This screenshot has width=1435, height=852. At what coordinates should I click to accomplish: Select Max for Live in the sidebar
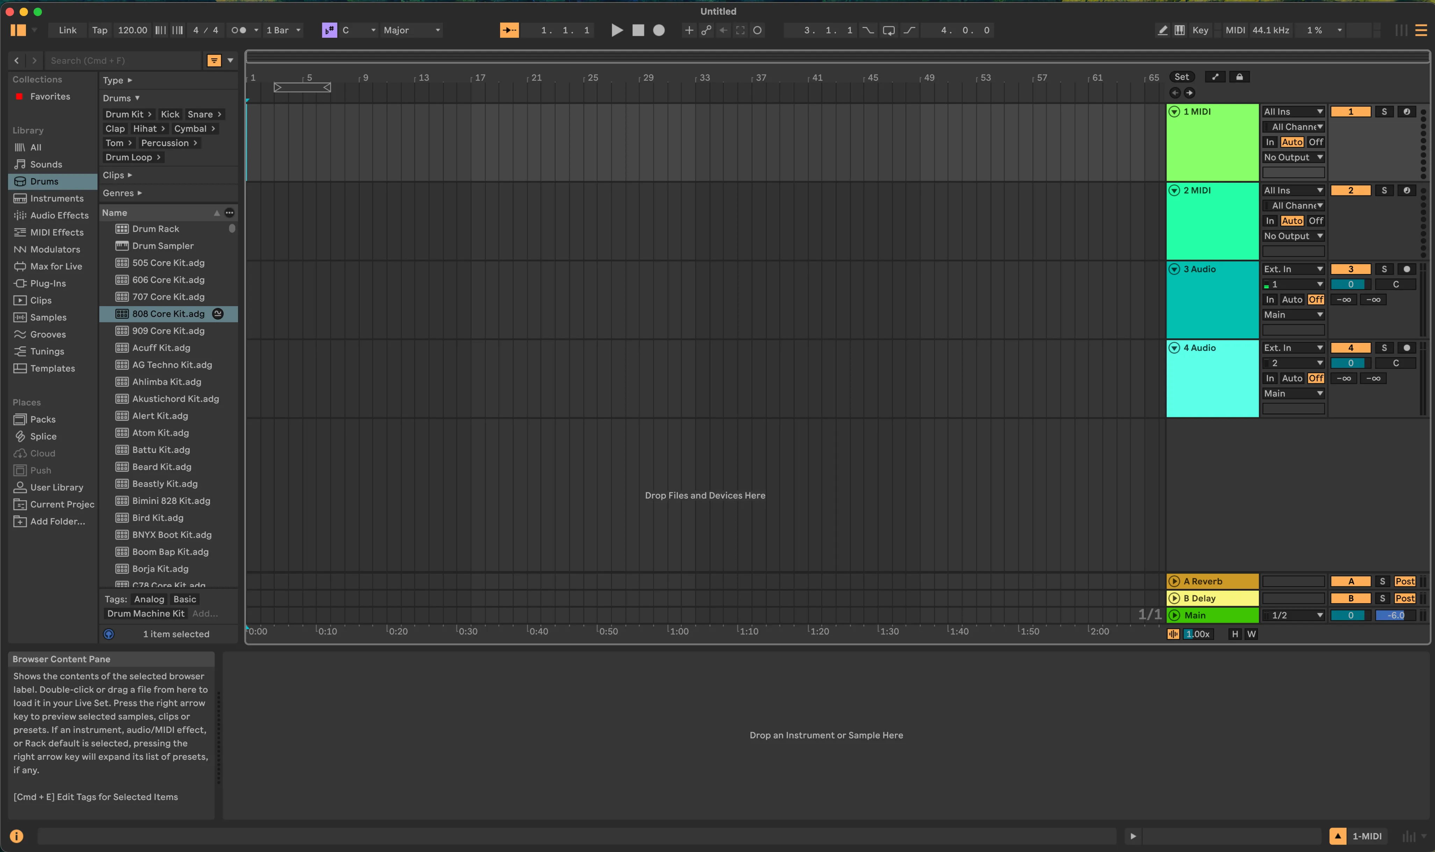(54, 266)
